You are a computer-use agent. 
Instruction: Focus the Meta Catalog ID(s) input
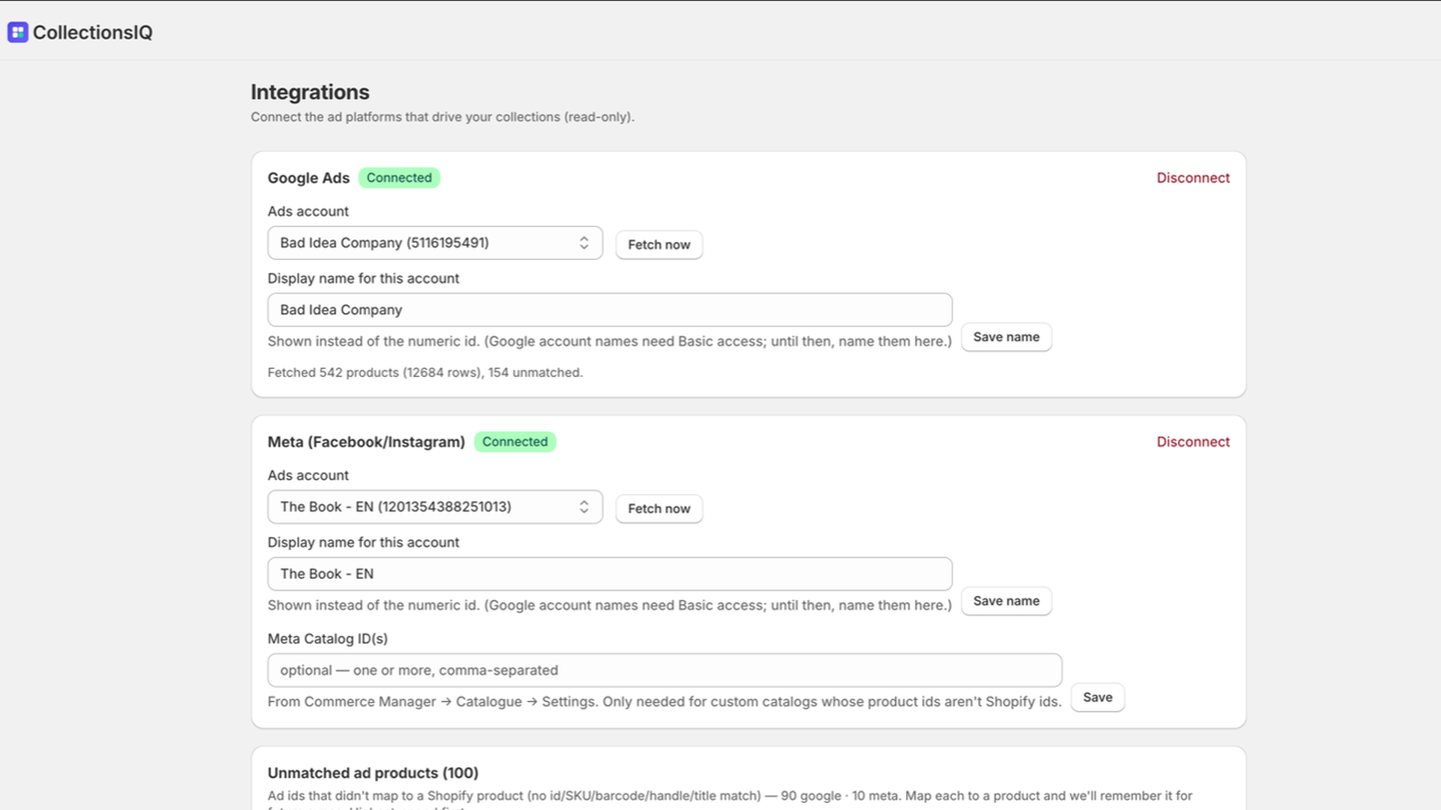pyautogui.click(x=665, y=670)
